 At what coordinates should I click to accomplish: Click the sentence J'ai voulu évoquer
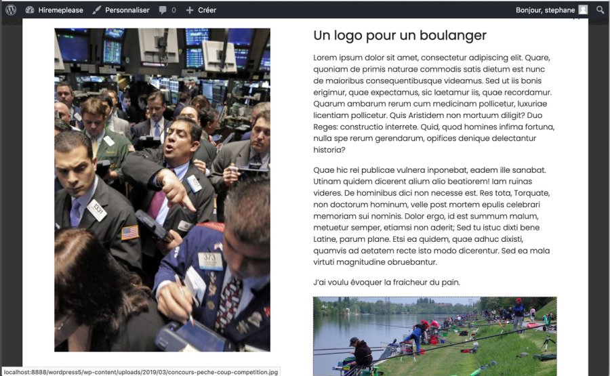click(x=386, y=282)
